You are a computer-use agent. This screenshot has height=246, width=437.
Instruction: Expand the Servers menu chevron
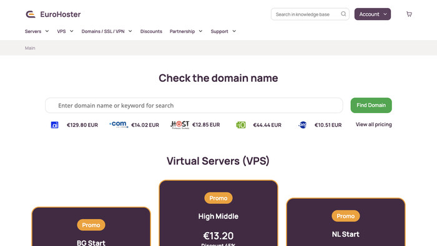[x=47, y=31]
